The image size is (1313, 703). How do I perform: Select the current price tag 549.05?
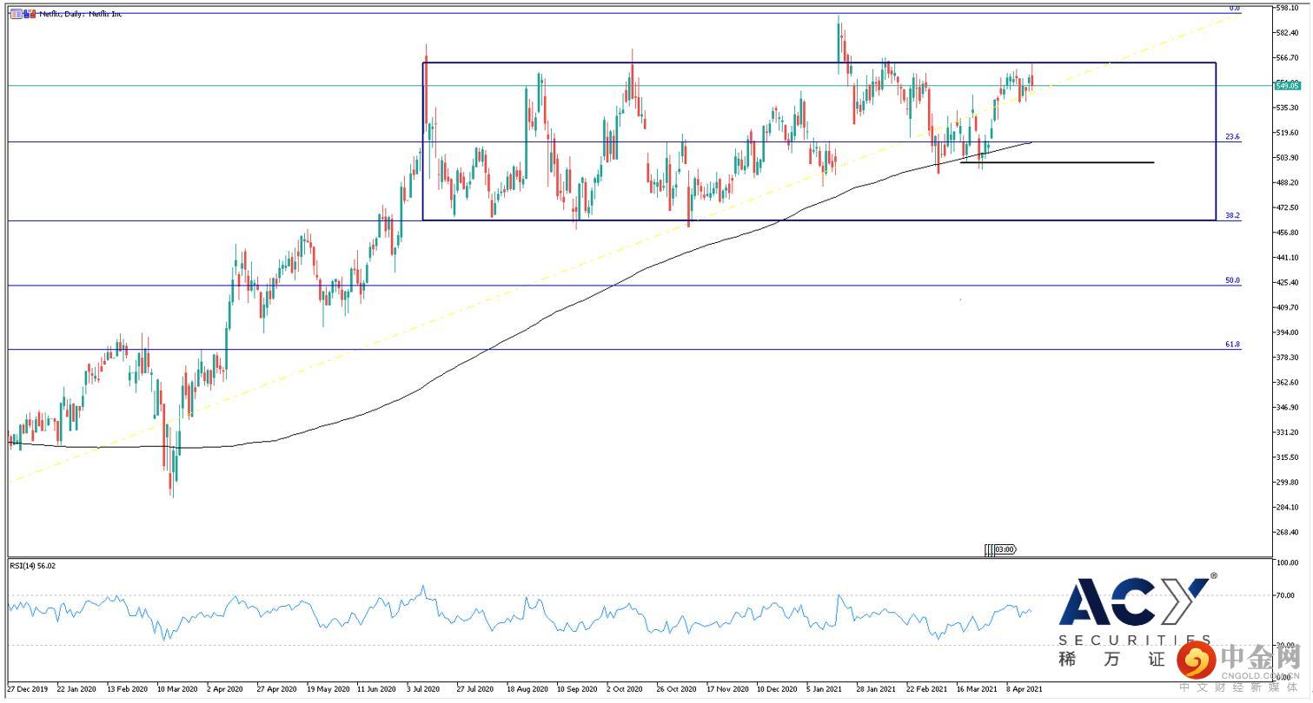(1287, 85)
